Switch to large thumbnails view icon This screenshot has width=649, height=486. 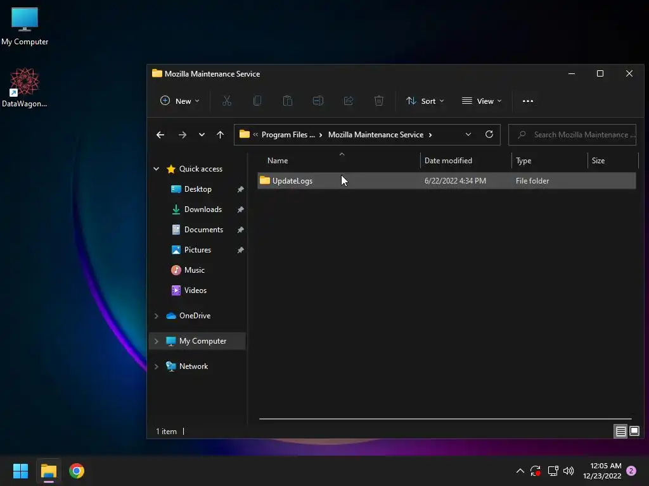pyautogui.click(x=634, y=432)
